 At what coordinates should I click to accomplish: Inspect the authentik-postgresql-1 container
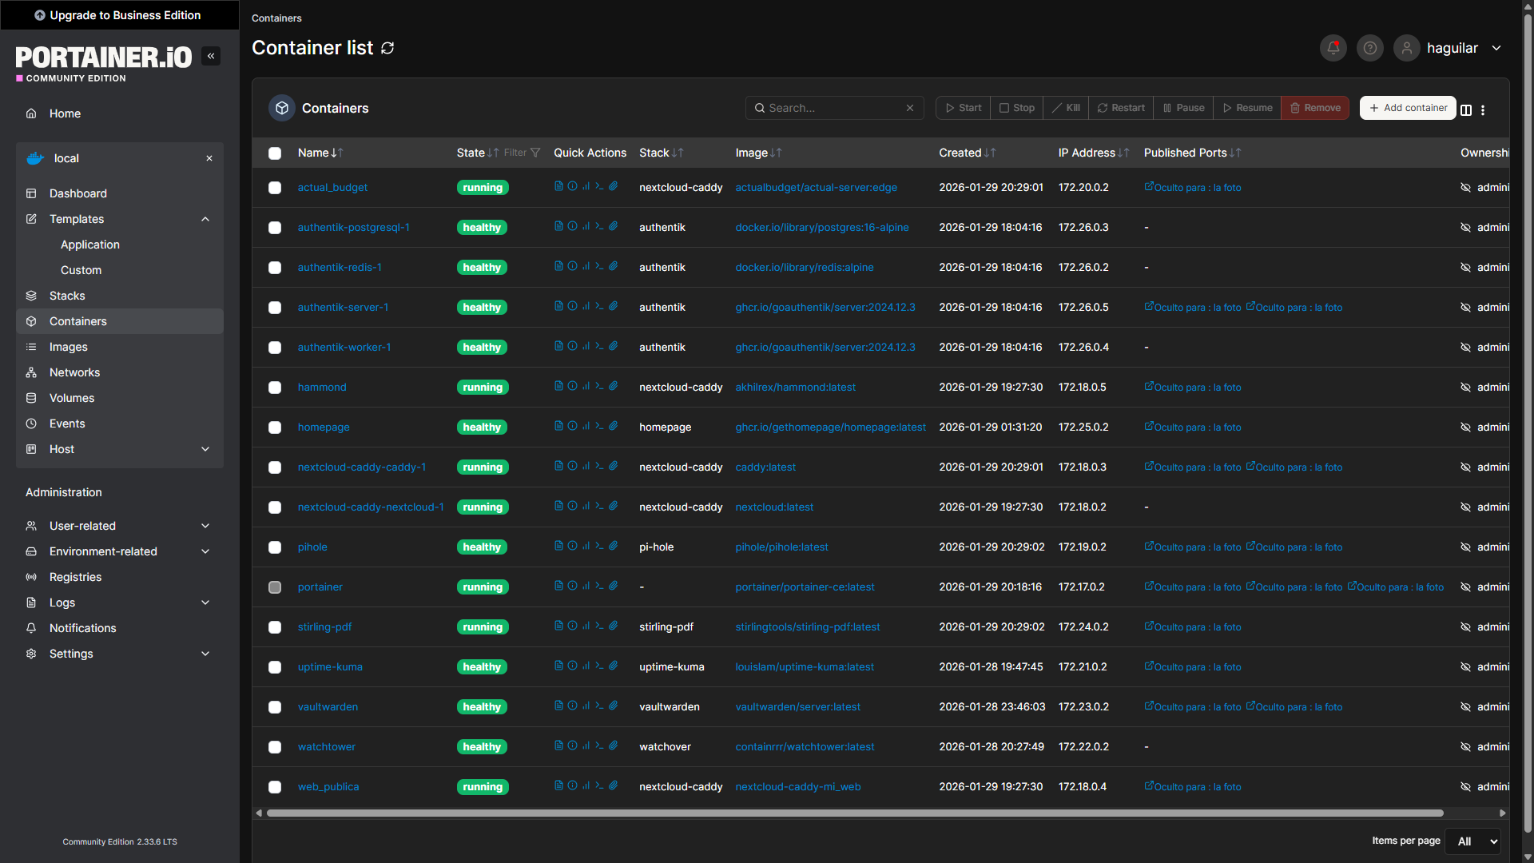[572, 226]
